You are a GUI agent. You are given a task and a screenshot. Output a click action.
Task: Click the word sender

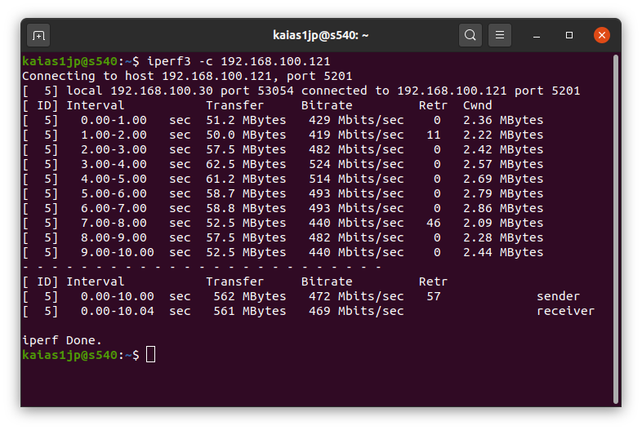[558, 297]
